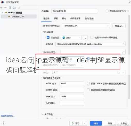Click the AJP port field
Screen dimensions: 131x126
pos(72,103)
